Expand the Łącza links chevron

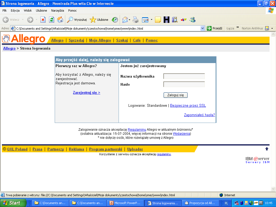click(x=238, y=27)
